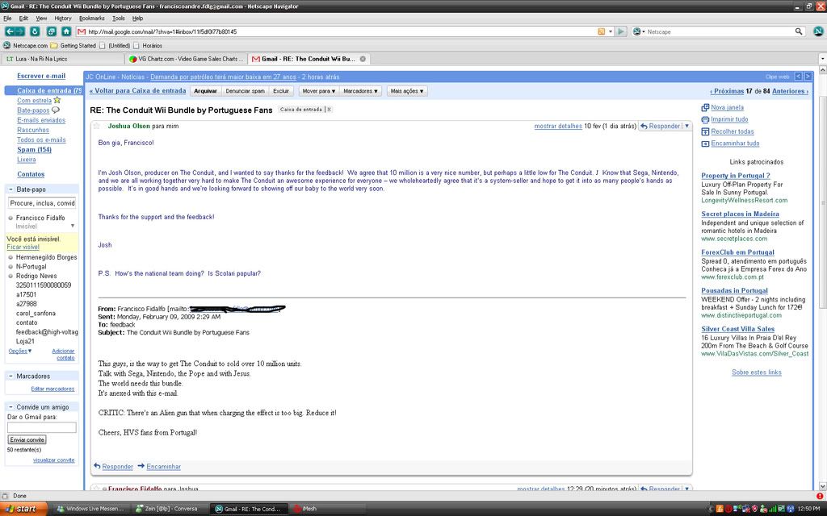This screenshot has height=516, width=827.
Task: Click the browser Home icon
Action: [x=66, y=31]
